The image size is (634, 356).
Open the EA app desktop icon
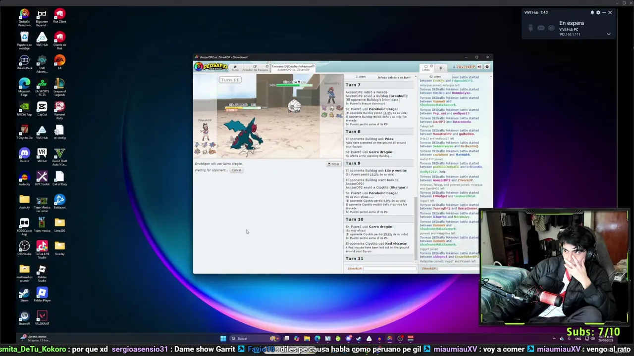point(59,62)
